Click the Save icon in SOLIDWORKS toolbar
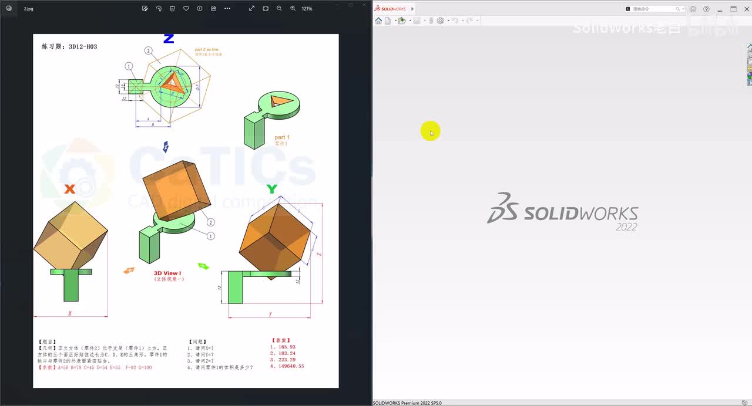Image resolution: width=752 pixels, height=406 pixels. [417, 21]
